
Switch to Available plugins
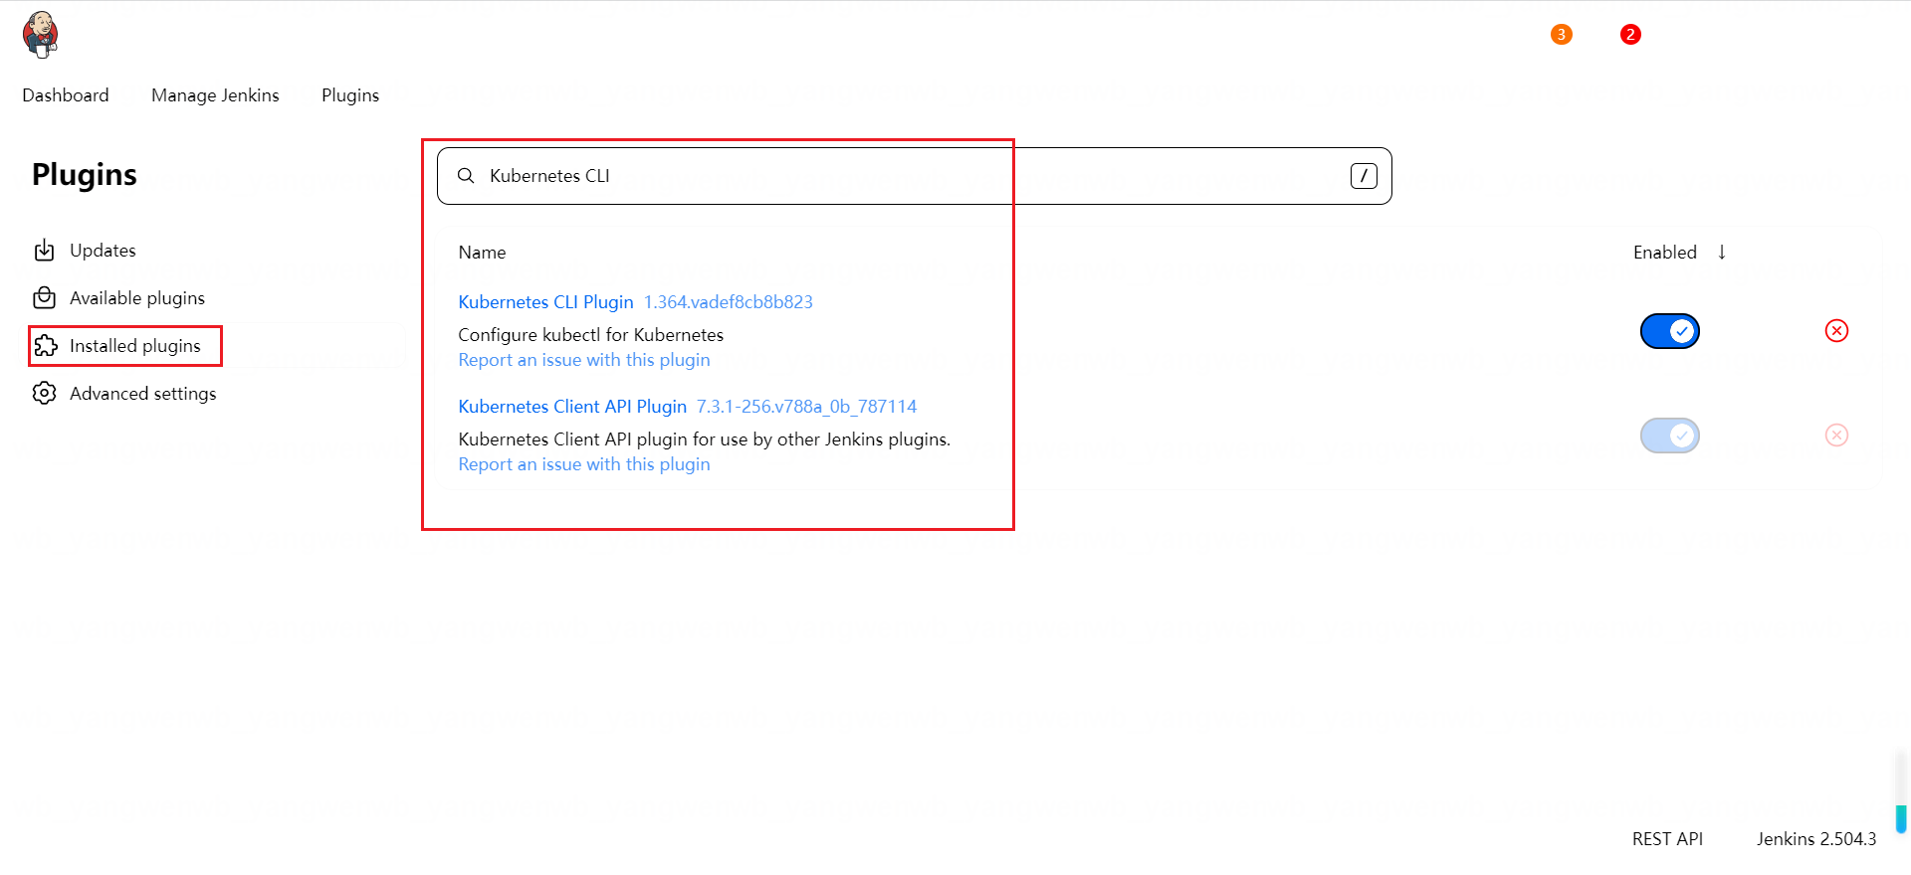[x=137, y=298]
